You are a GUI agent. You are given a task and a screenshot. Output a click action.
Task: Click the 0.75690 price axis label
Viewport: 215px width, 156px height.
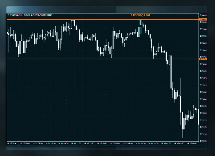pyautogui.click(x=203, y=64)
